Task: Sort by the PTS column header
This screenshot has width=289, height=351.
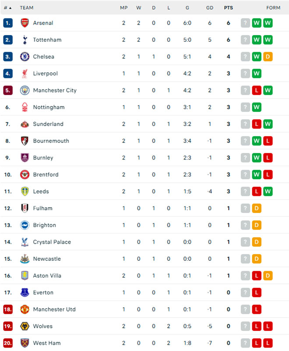Action: tap(229, 8)
